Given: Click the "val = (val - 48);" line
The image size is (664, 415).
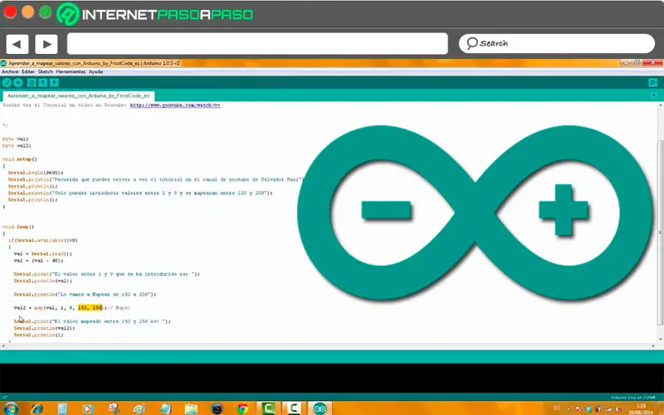Looking at the screenshot, I should click(x=38, y=261).
